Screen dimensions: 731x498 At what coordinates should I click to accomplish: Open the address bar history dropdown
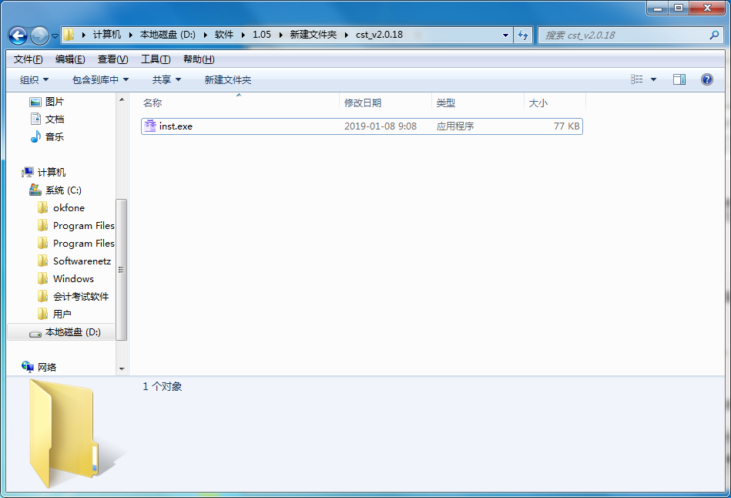pos(505,35)
